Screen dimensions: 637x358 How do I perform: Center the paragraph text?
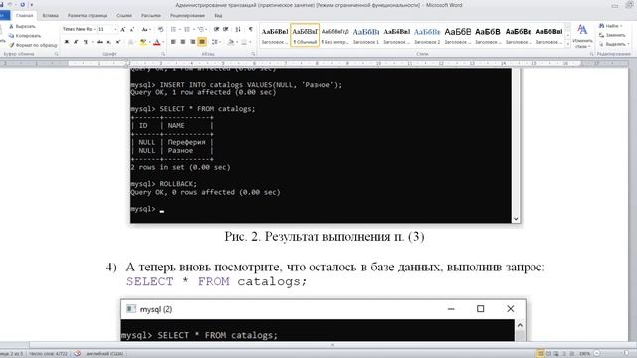coord(183,42)
